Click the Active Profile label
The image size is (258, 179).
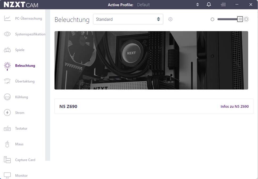(120, 5)
